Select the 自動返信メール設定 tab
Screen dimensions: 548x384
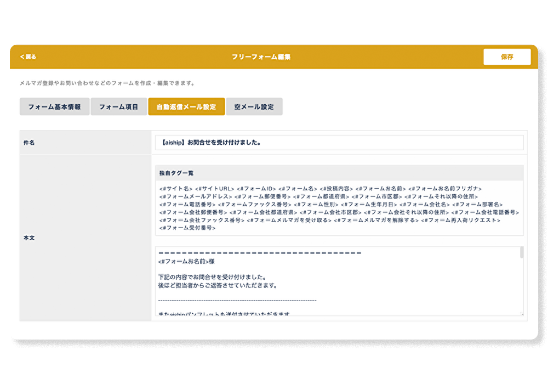tap(186, 107)
